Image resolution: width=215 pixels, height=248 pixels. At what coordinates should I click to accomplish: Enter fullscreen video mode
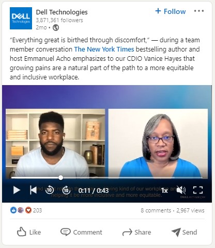click(198, 190)
